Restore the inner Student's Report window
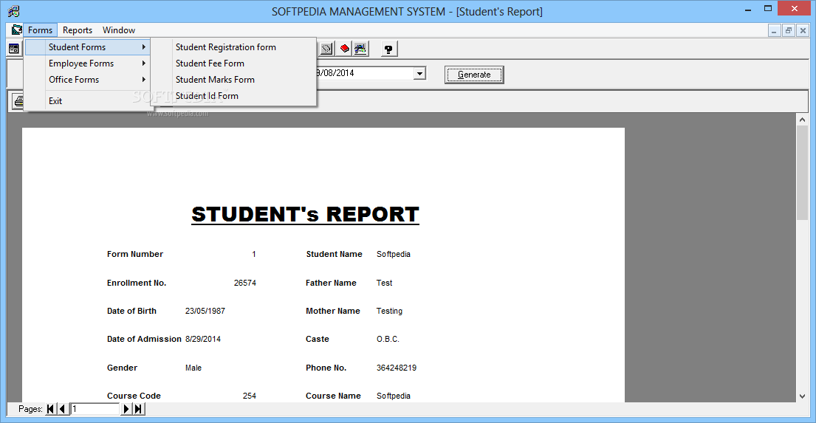 tap(789, 30)
